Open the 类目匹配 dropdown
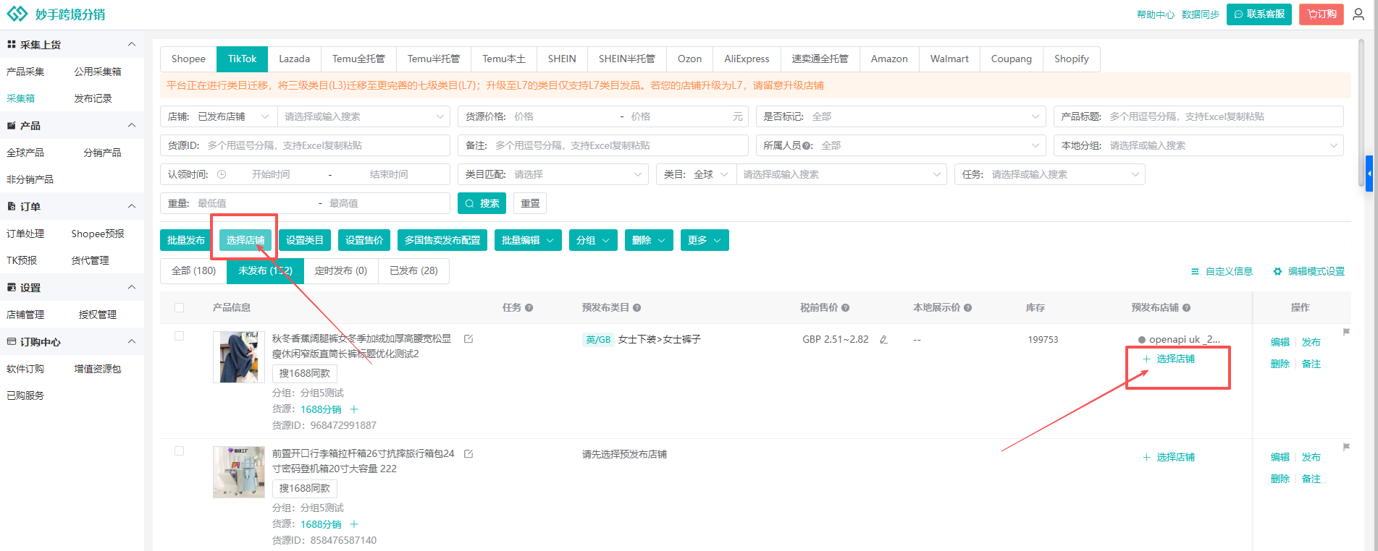Screen dimensions: 1378x551 [x=553, y=174]
